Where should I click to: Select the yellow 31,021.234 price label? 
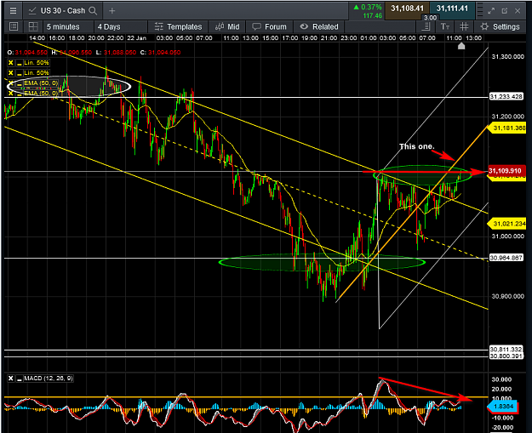point(507,224)
